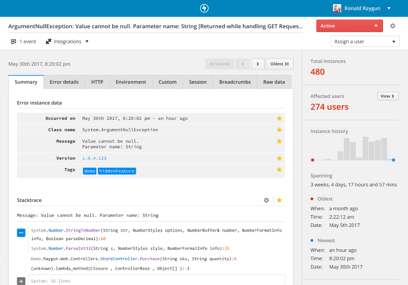Click the ArgumentNullException error title
This screenshot has height=285, width=408.
(156, 27)
